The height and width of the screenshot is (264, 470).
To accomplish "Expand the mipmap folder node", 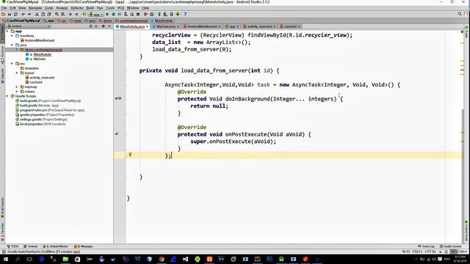I will click(17, 87).
